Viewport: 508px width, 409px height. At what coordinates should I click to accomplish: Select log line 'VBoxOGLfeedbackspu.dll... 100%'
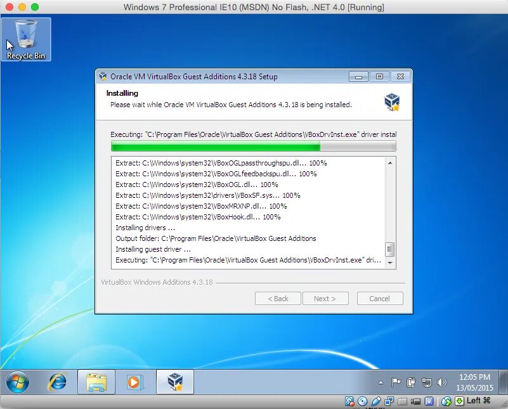pos(216,174)
